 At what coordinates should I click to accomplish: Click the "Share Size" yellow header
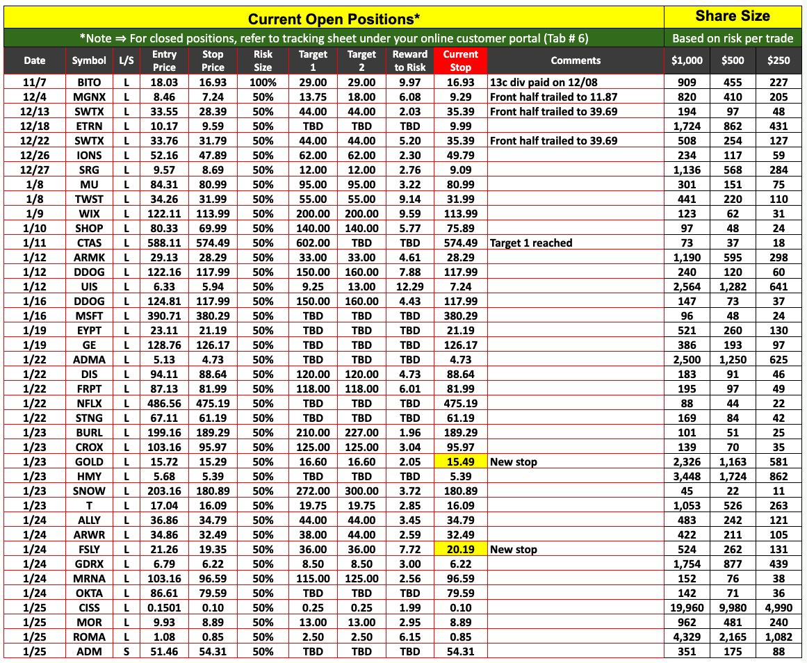click(x=733, y=17)
